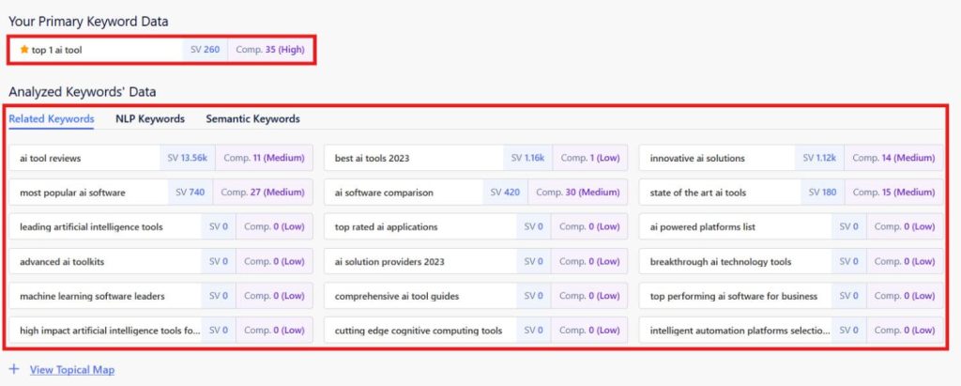Choose 'state of the art ai tools'
This screenshot has height=386, width=961.
(697, 193)
